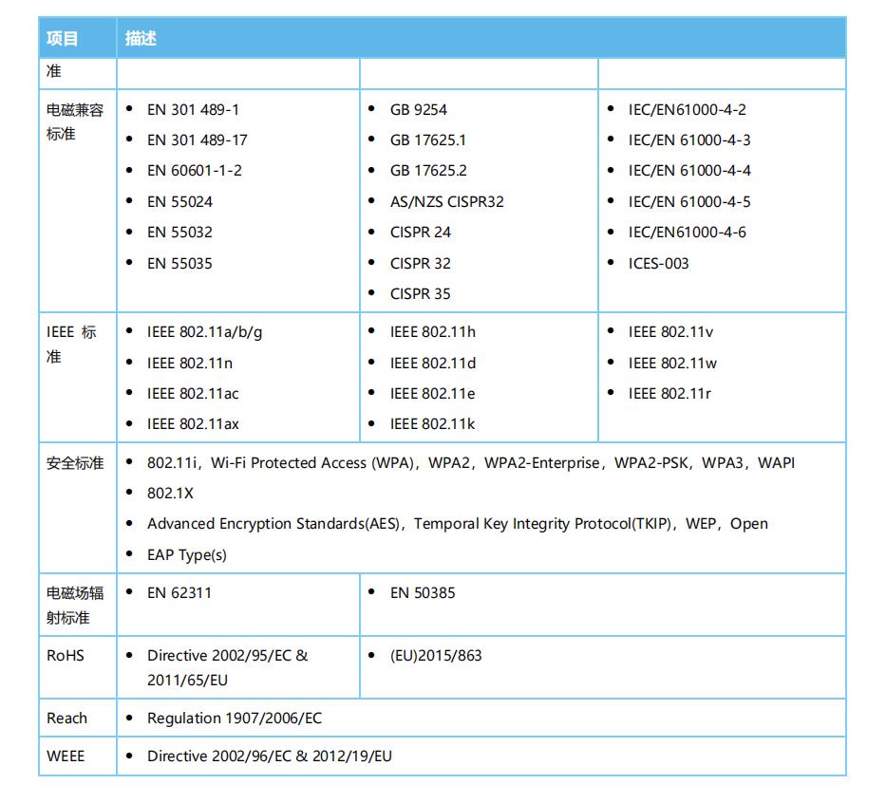Click the 项目 column header
The height and width of the screenshot is (803, 886).
pyautogui.click(x=63, y=38)
